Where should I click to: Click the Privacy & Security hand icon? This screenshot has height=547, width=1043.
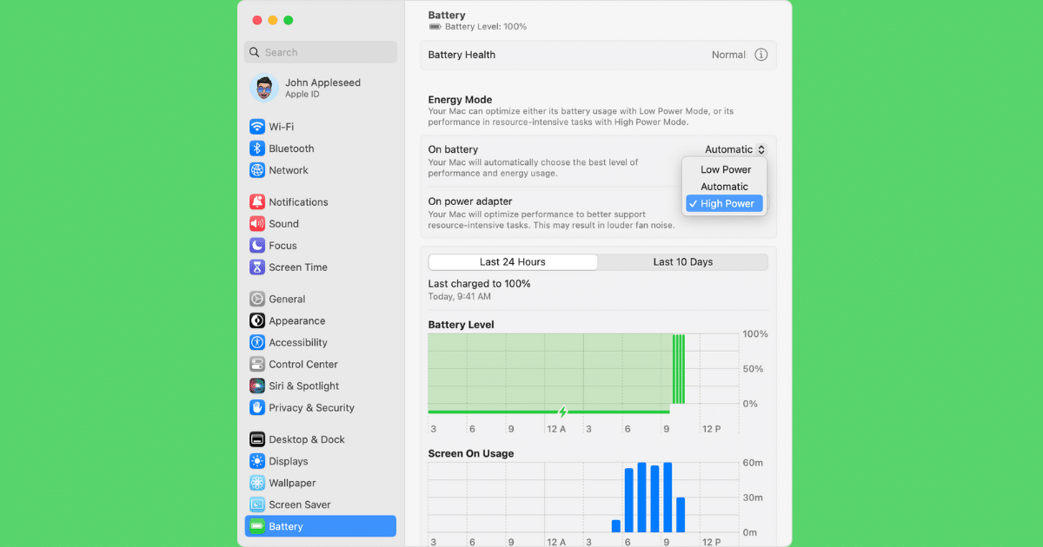coord(257,407)
